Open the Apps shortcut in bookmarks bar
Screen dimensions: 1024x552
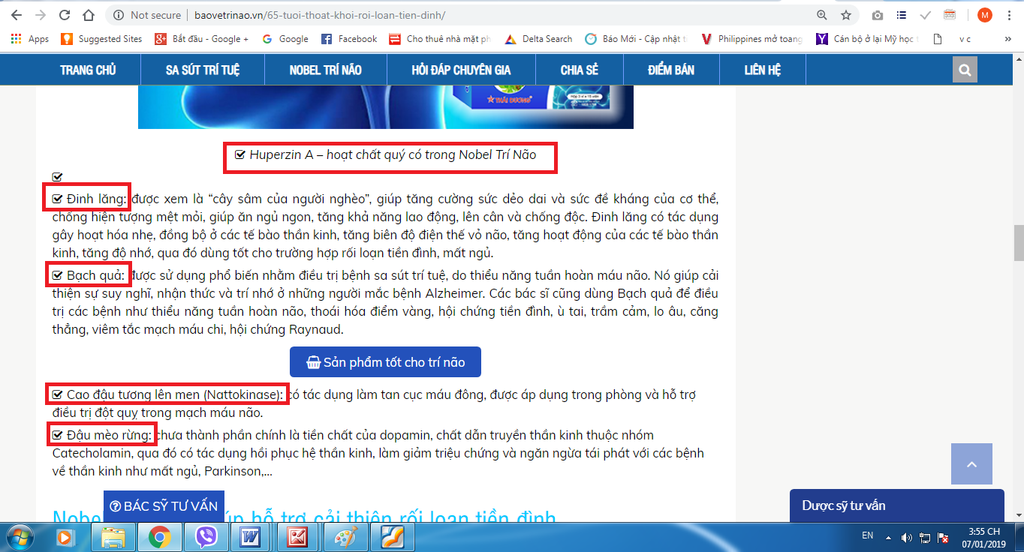coord(31,39)
